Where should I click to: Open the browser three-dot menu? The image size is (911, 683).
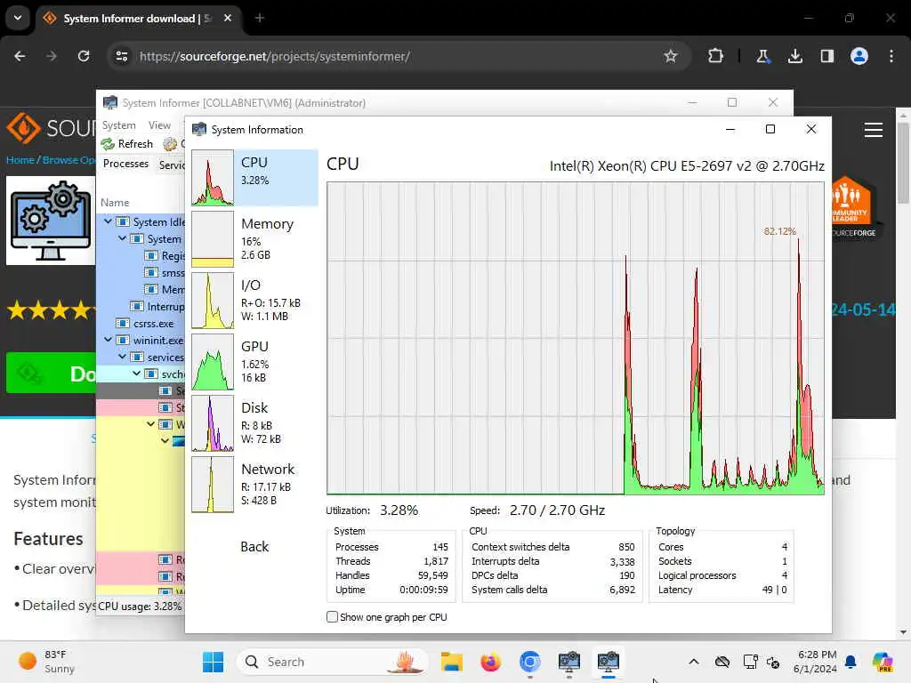[891, 56]
